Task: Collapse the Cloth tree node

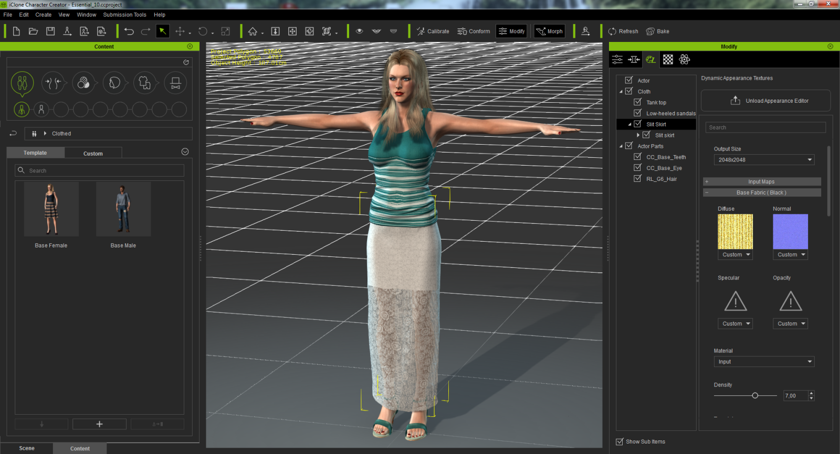Action: pos(621,92)
